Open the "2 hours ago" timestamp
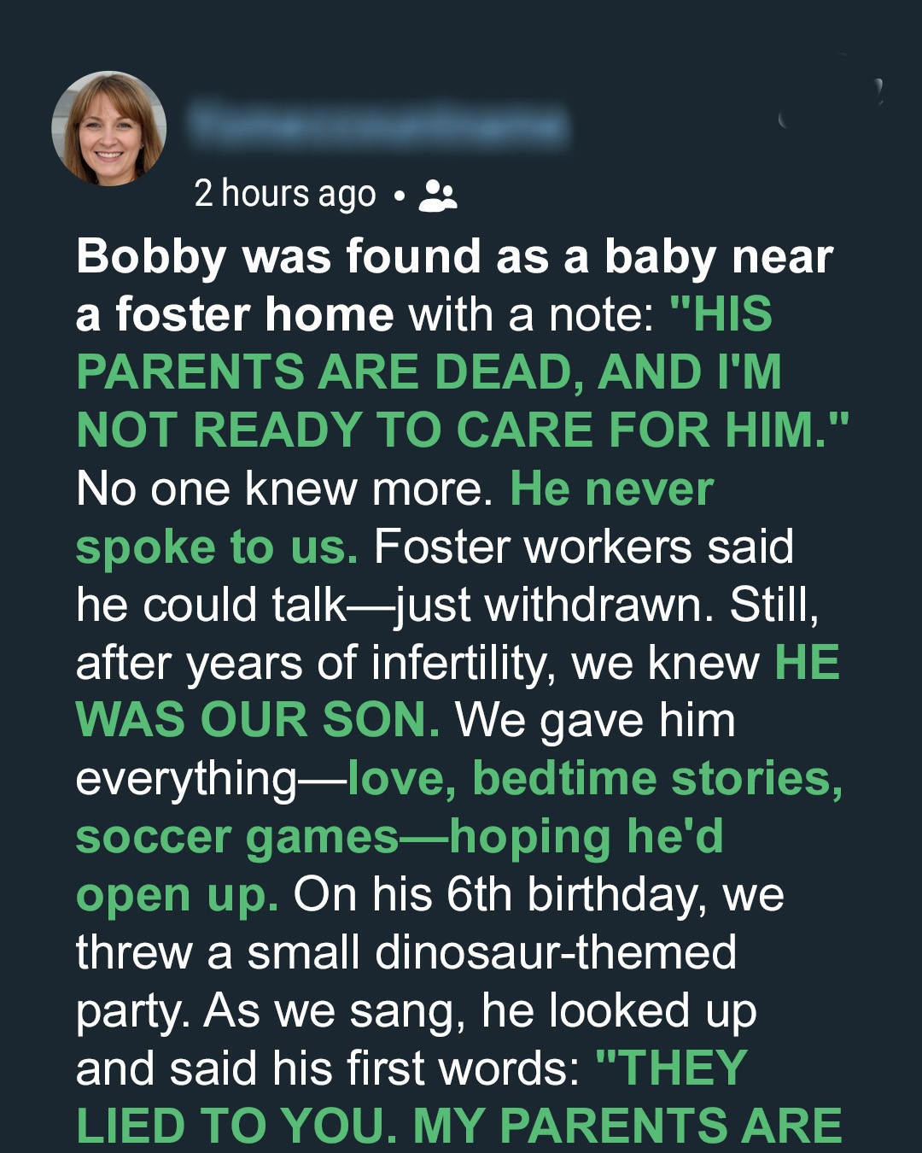922x1153 pixels. point(284,194)
